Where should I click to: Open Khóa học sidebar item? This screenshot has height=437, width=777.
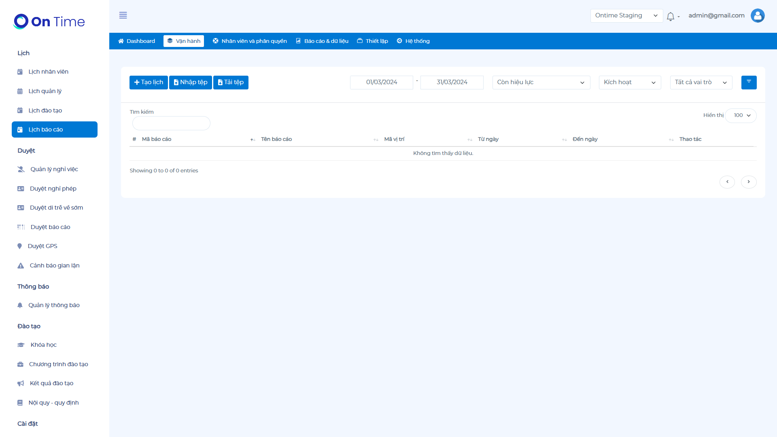pyautogui.click(x=43, y=345)
